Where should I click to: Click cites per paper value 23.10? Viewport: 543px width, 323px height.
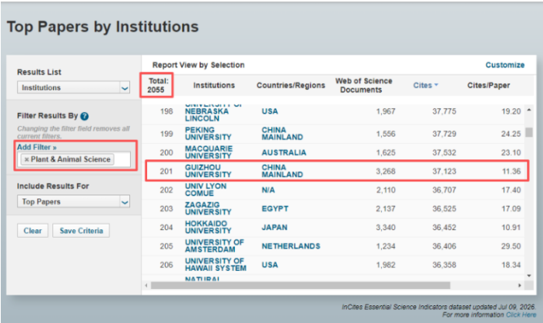click(x=511, y=152)
